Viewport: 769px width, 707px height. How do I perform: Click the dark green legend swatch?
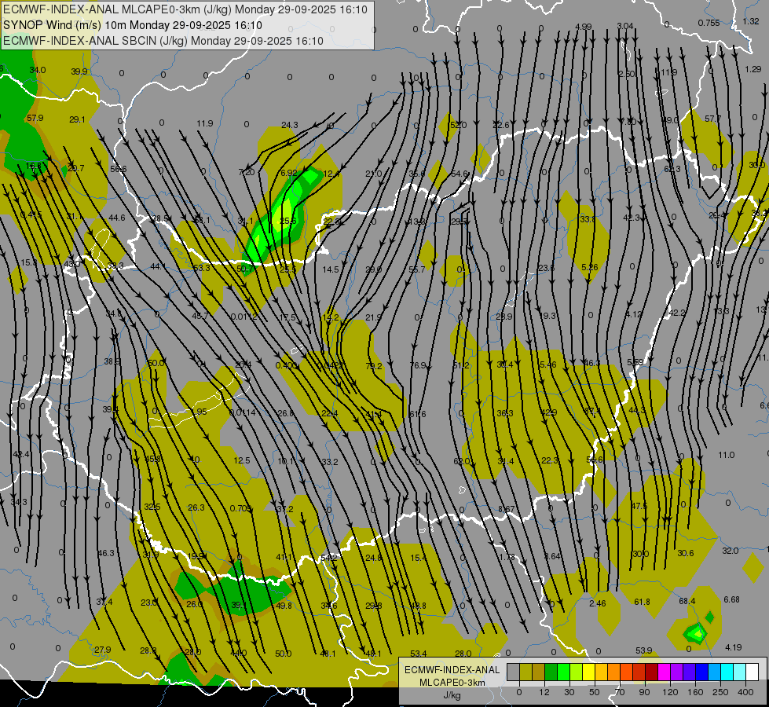(551, 672)
